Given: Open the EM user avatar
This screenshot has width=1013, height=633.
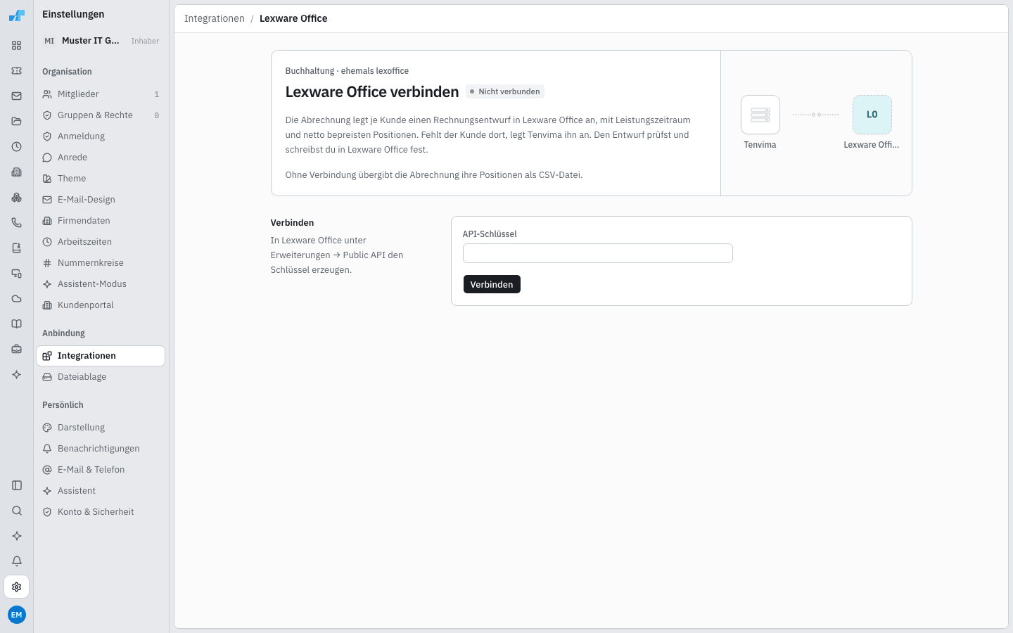Looking at the screenshot, I should [x=17, y=615].
